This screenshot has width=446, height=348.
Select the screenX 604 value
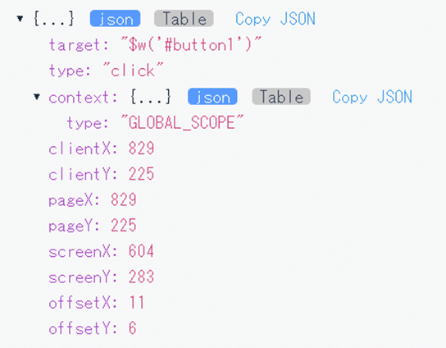click(141, 251)
